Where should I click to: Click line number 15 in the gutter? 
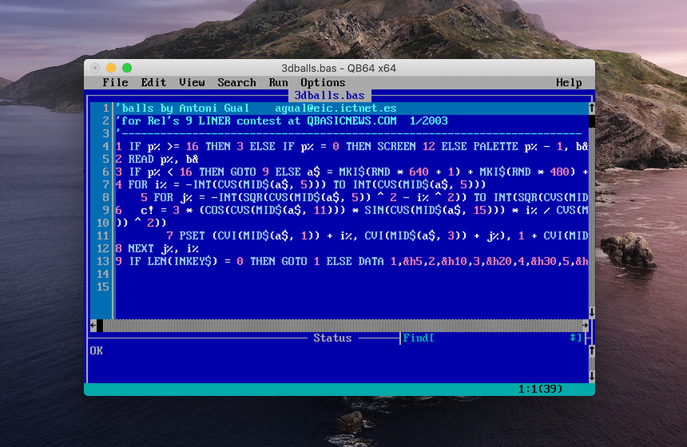[x=103, y=287]
